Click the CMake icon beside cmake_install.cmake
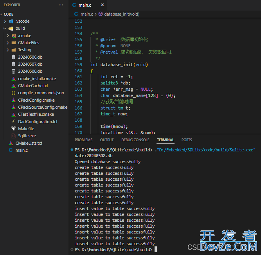 (x=14, y=79)
